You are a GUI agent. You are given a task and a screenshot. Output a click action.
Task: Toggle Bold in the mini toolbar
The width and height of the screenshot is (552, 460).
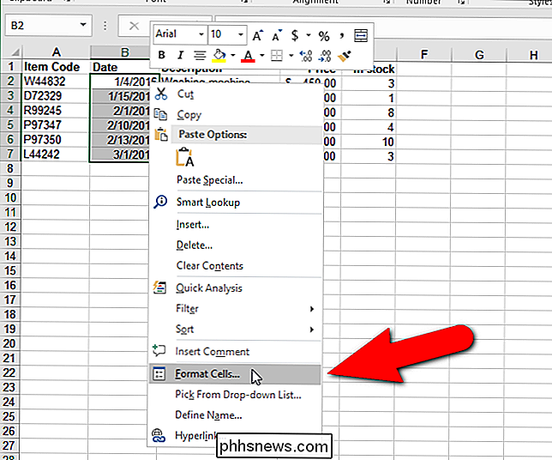[x=161, y=57]
